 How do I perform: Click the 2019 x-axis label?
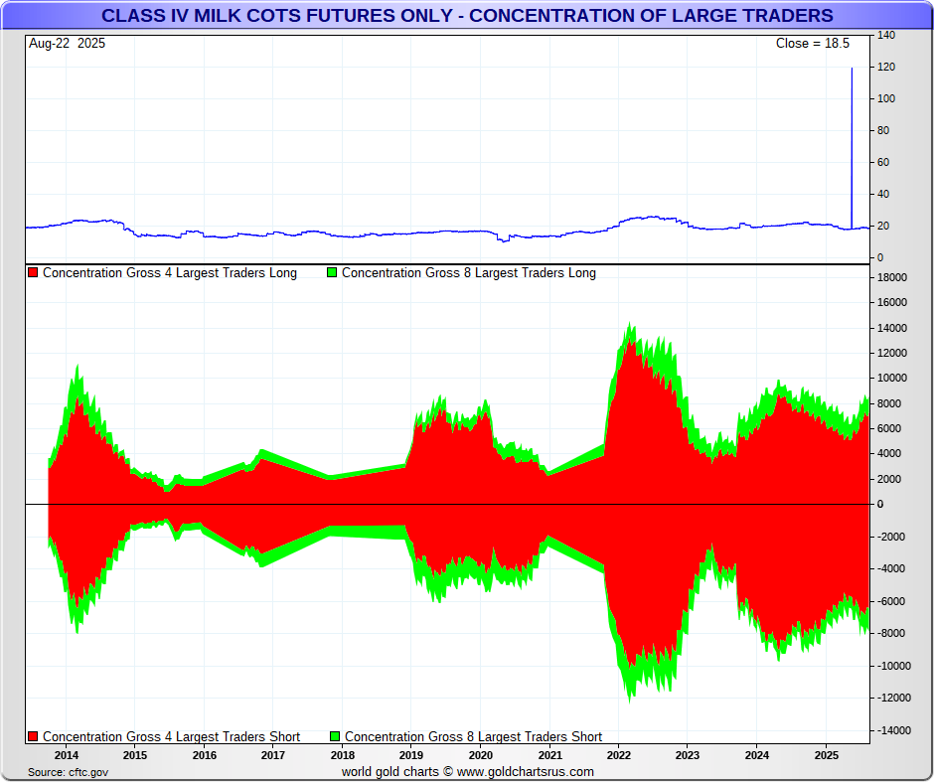click(411, 755)
